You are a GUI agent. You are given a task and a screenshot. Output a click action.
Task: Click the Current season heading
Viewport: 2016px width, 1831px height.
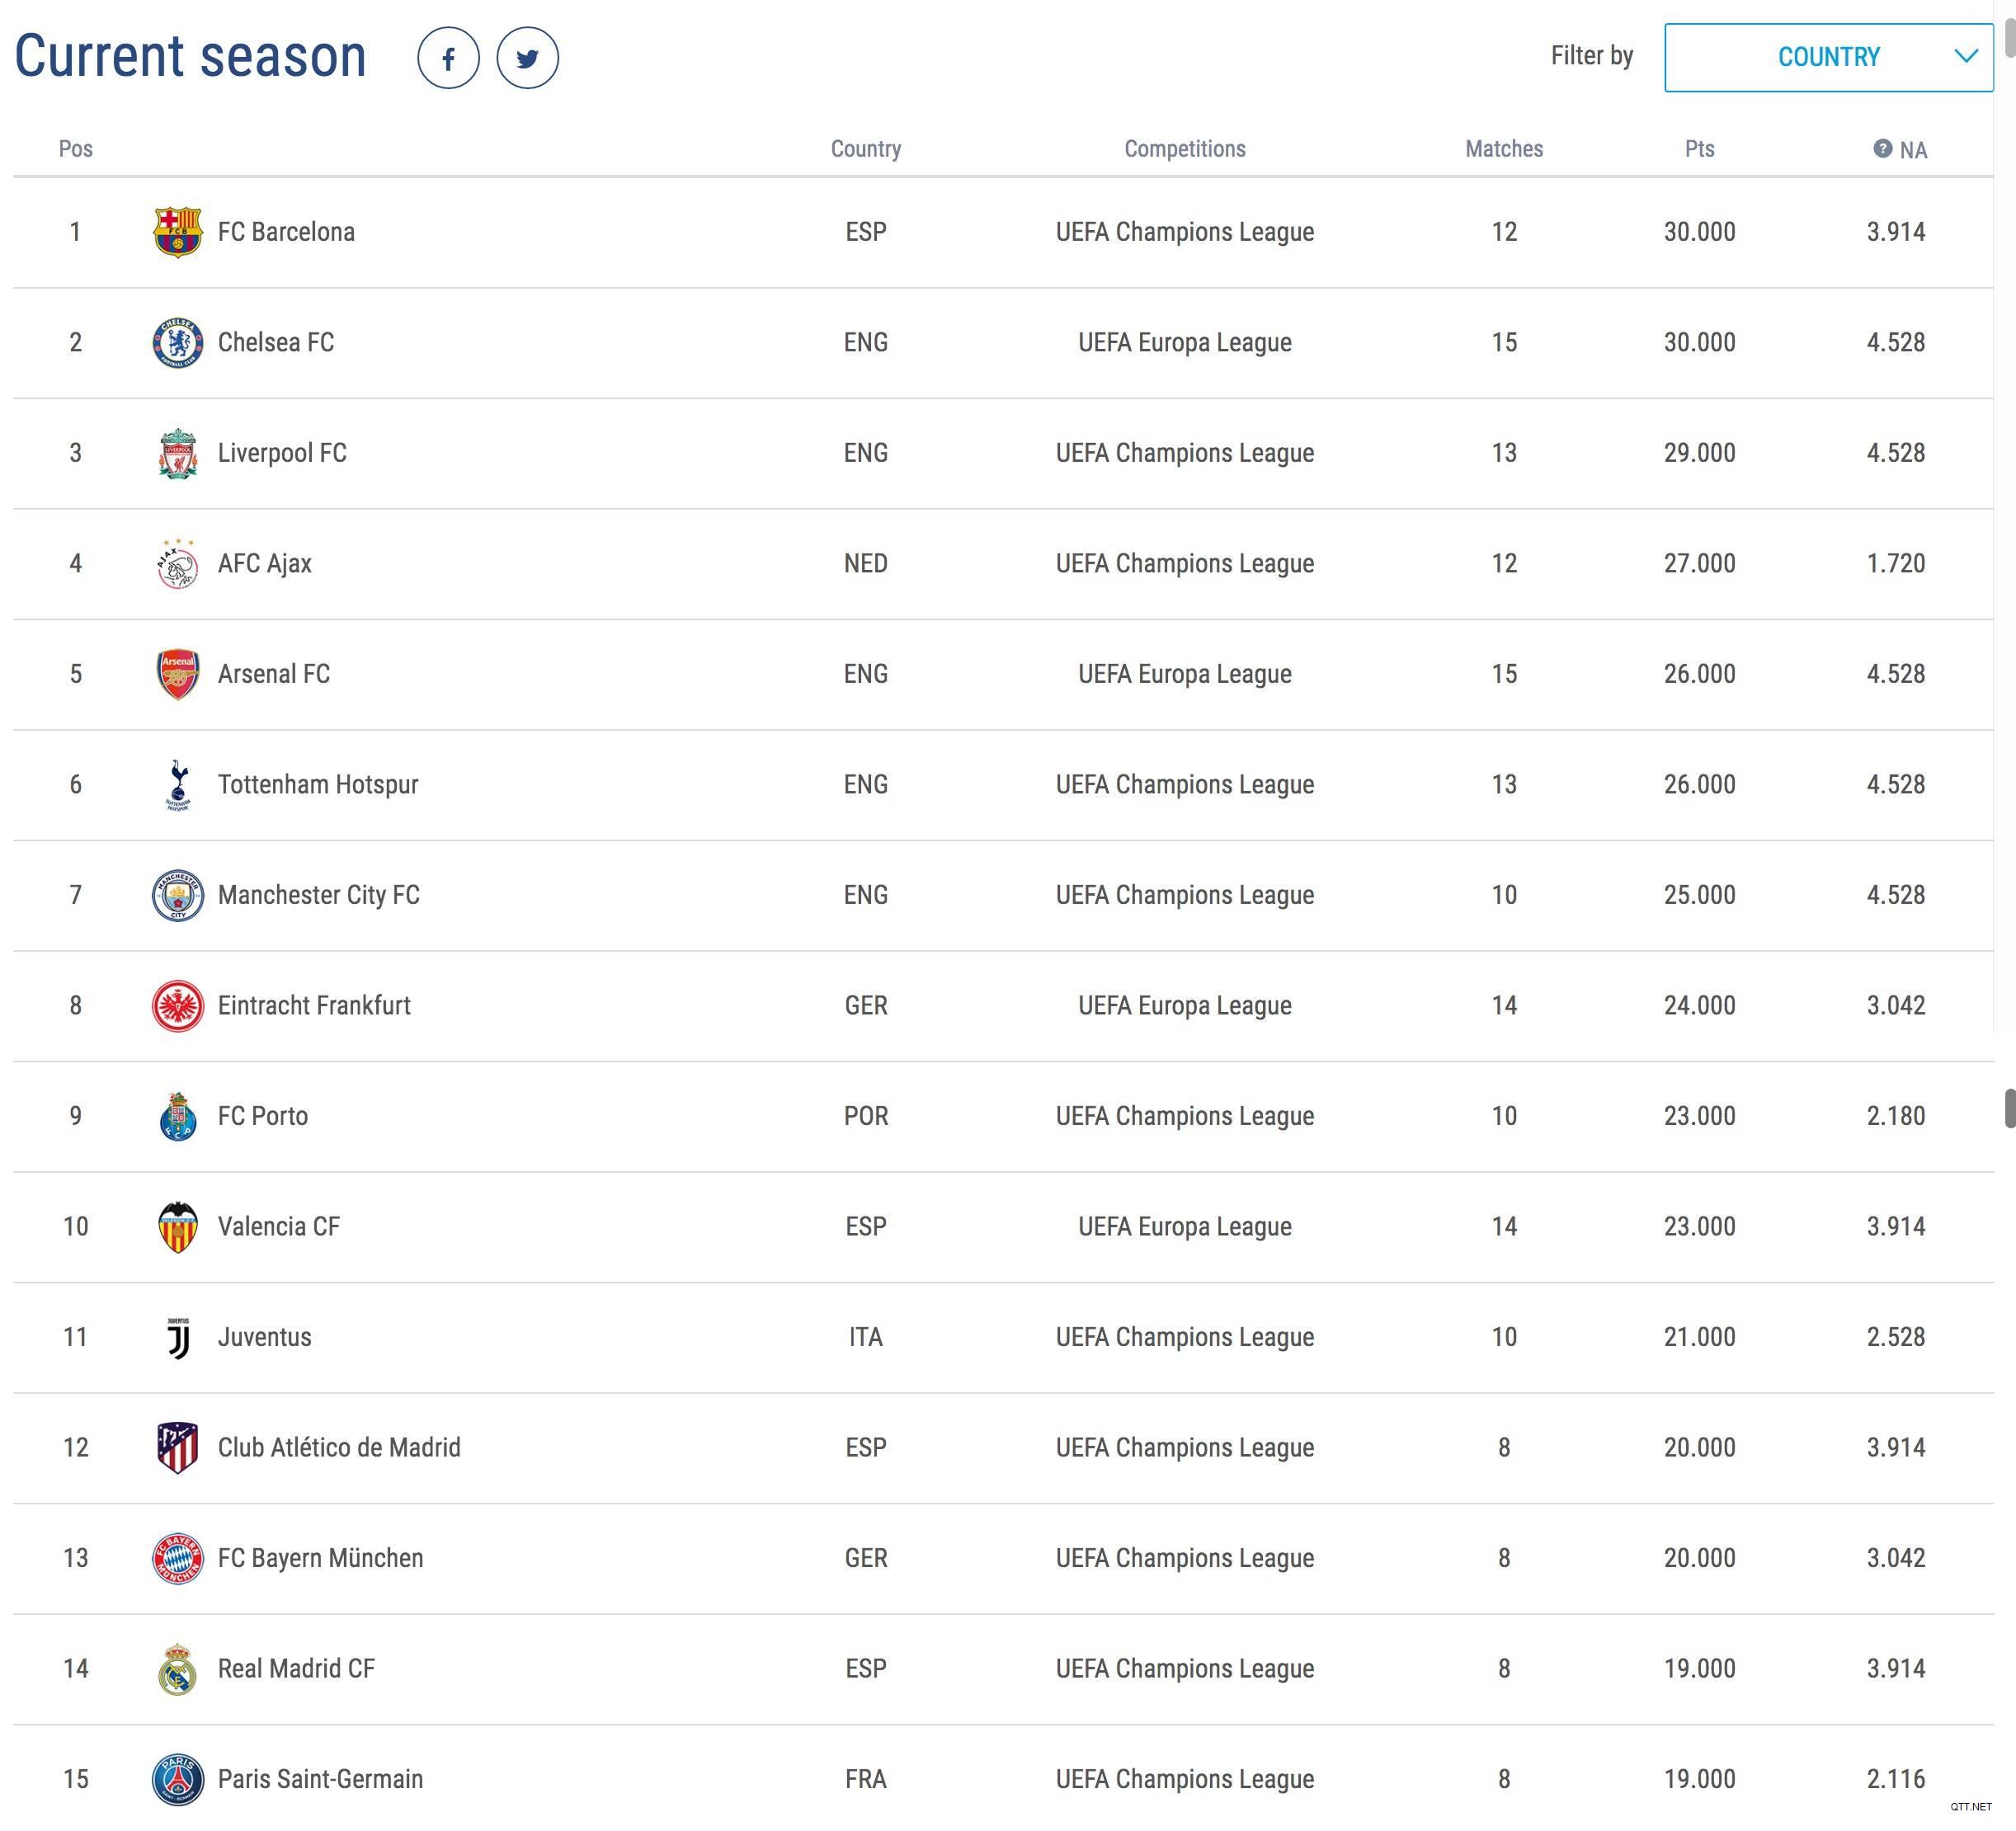pos(190,56)
